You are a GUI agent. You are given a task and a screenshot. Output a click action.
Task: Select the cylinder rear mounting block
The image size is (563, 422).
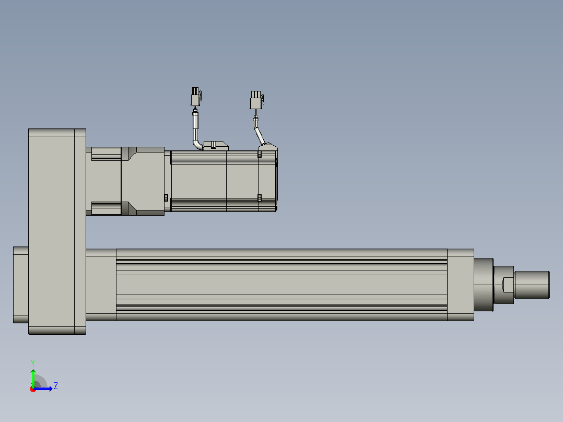pos(101,285)
